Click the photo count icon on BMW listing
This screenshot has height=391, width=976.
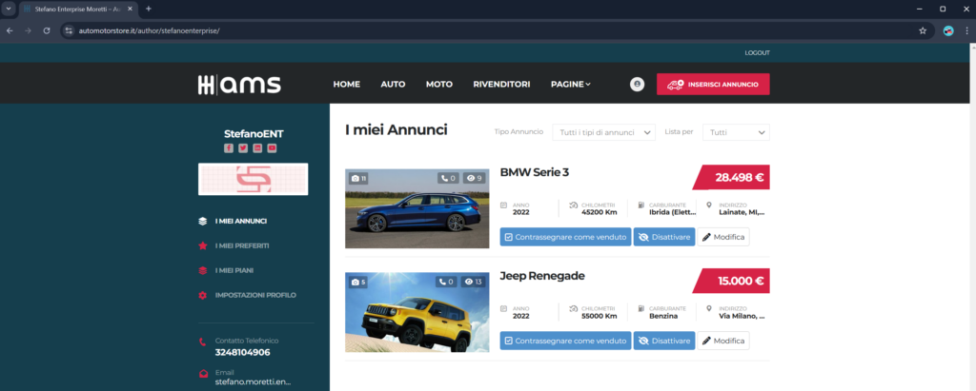coord(358,179)
